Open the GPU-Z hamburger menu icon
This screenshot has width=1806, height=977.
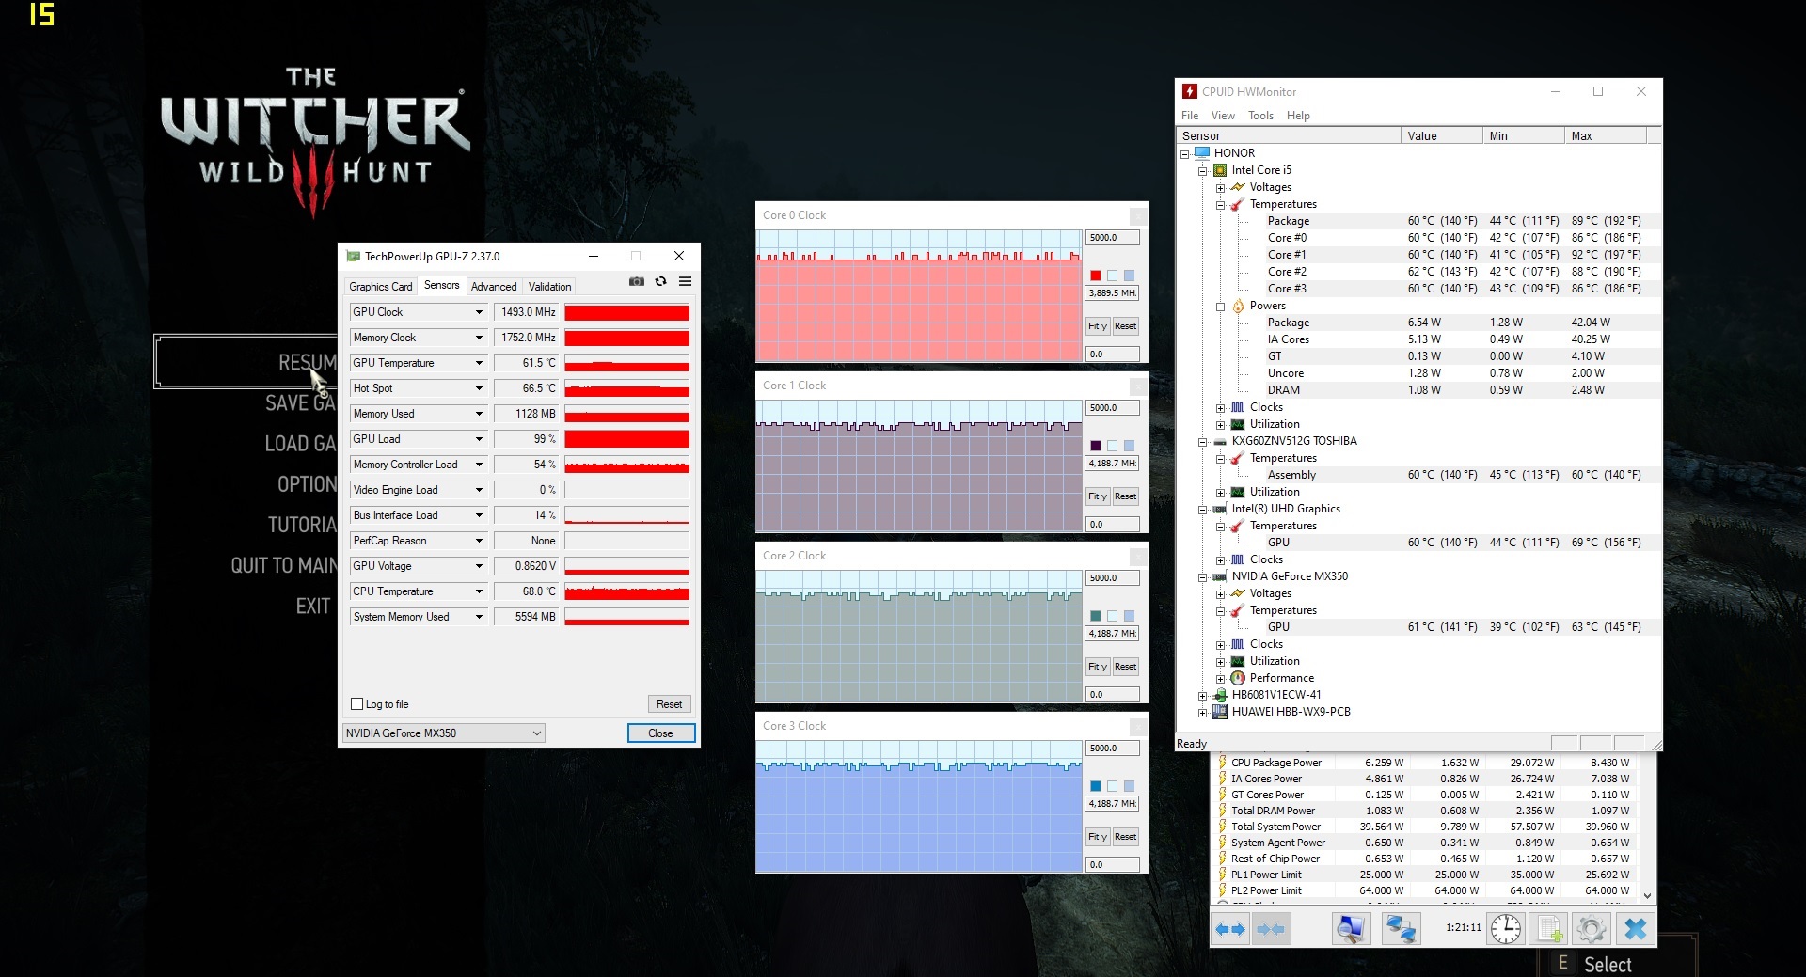pyautogui.click(x=685, y=282)
